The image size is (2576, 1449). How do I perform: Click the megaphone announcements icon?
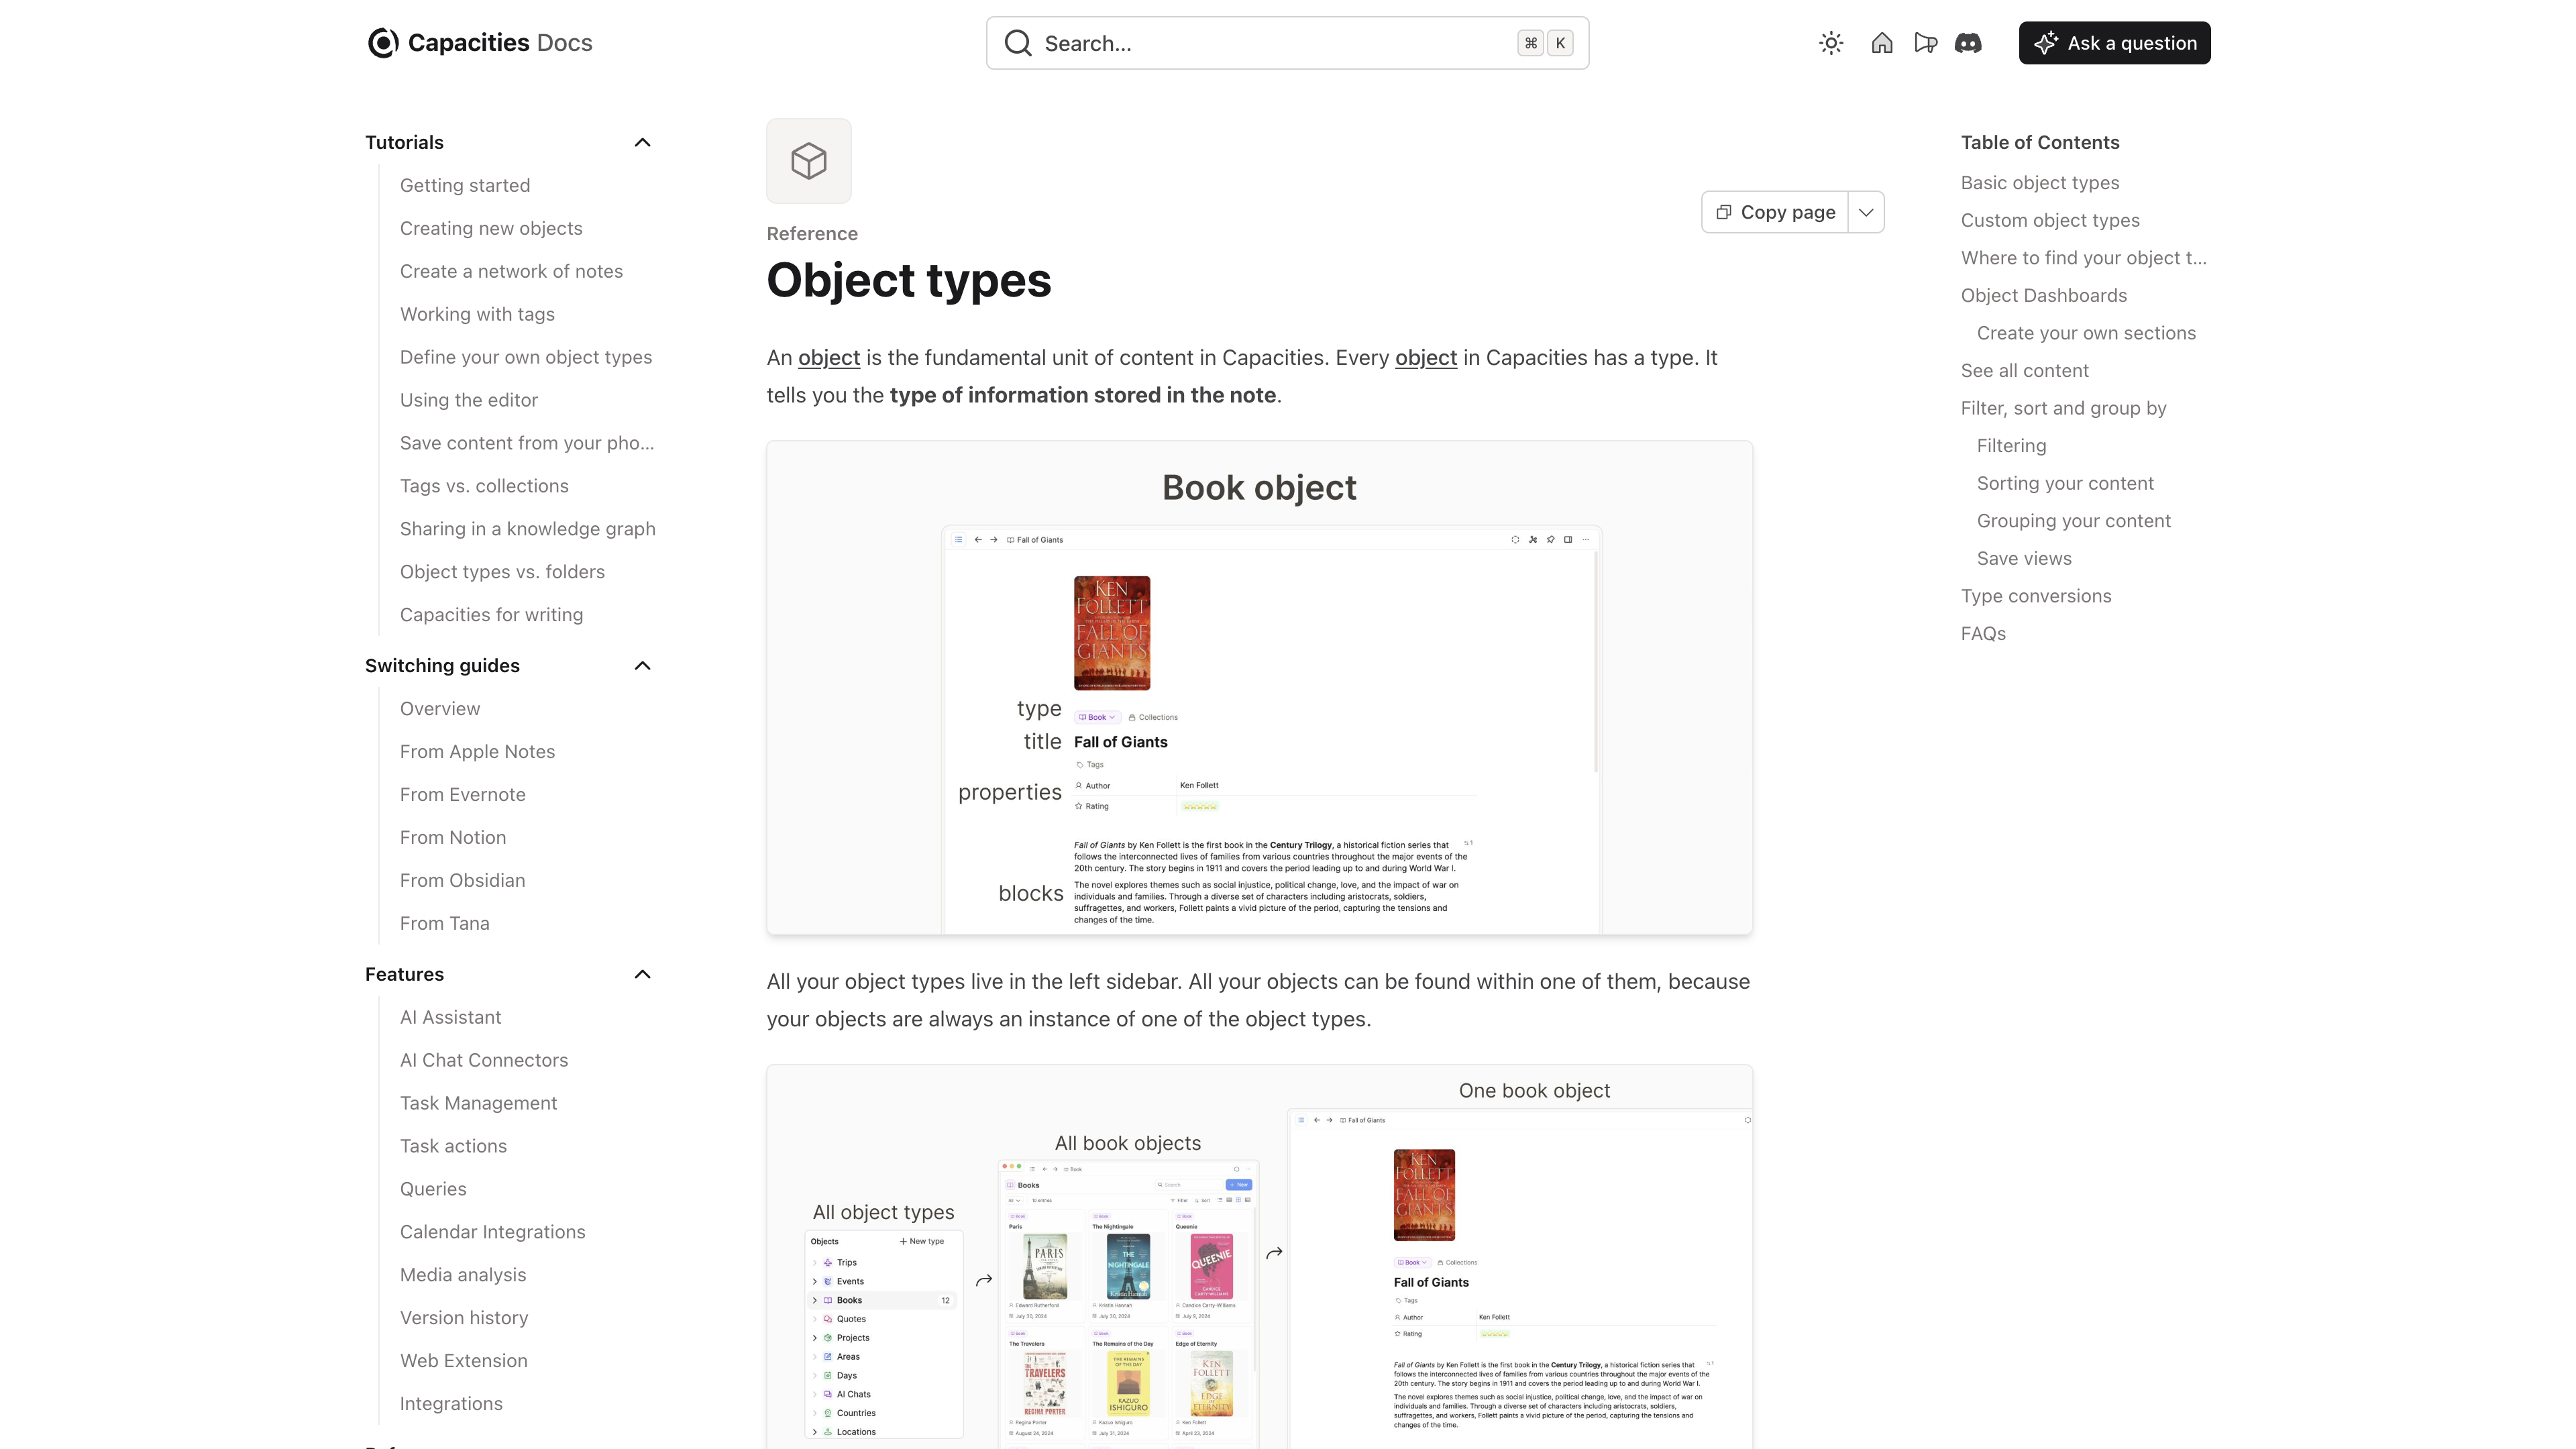(1925, 43)
